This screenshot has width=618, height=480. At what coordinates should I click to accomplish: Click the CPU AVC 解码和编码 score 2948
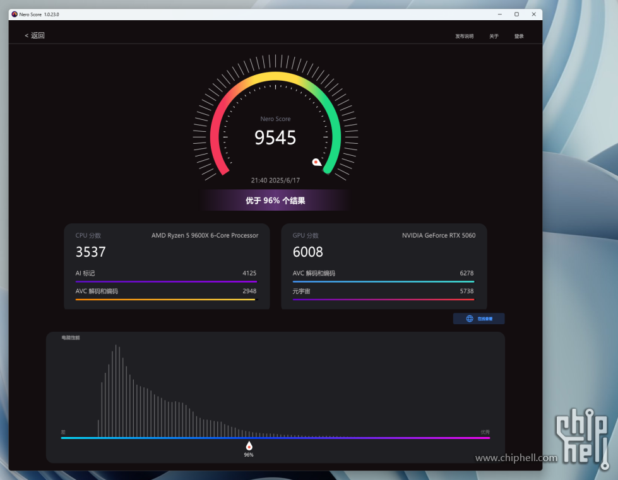[x=249, y=291]
